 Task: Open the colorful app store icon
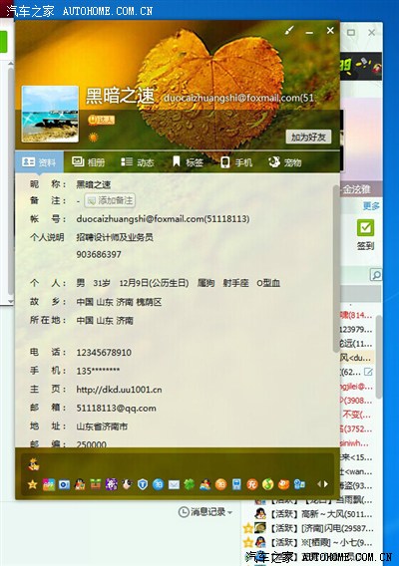(x=49, y=484)
